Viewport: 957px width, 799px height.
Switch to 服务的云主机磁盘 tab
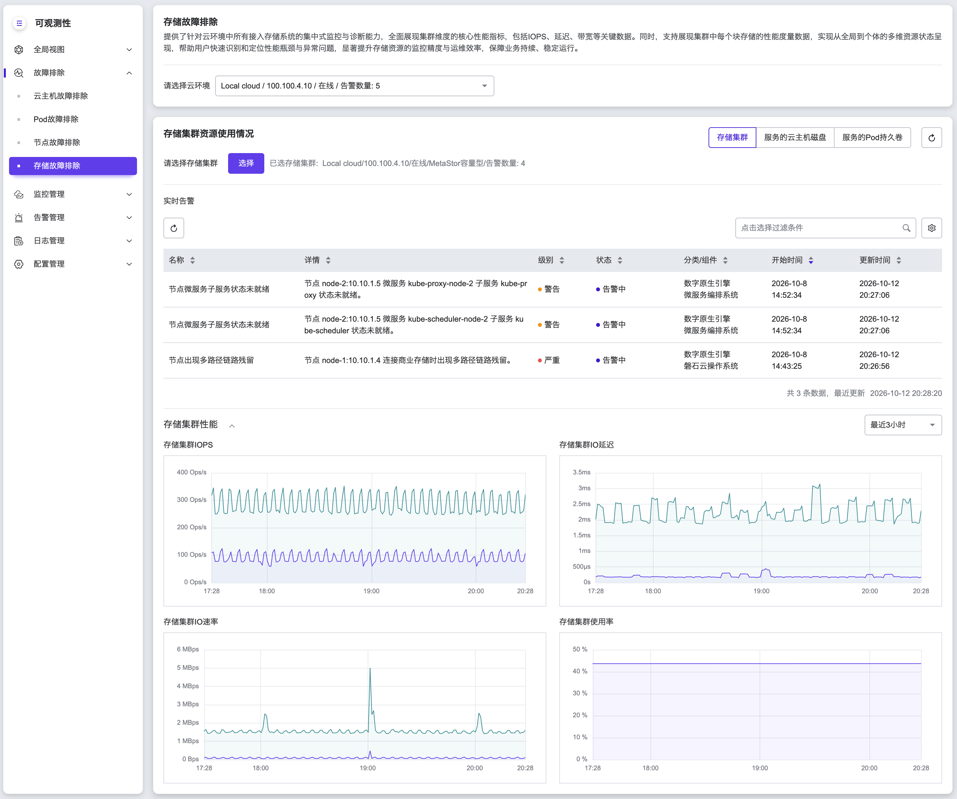(795, 138)
